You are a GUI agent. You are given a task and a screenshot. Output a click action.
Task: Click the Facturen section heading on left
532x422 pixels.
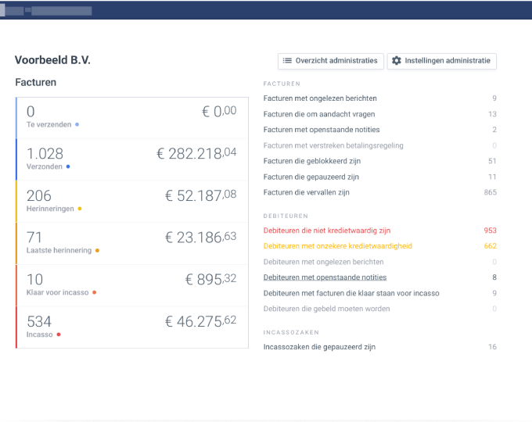(36, 82)
